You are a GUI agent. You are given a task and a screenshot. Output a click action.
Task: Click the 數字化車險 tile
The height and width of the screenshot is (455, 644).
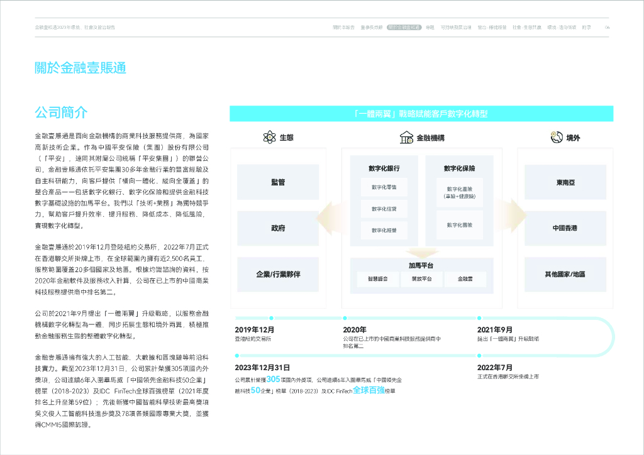coord(460,192)
